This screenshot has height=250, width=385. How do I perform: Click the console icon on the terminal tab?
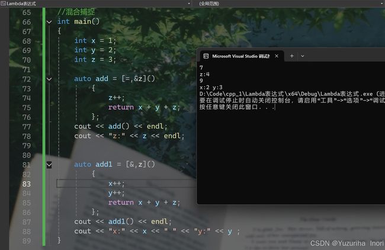click(x=206, y=56)
